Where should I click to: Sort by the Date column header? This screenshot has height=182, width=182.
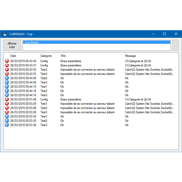[x=24, y=56]
